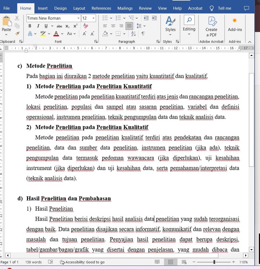Expand bullet library dropdown arrow
This screenshot has height=269, width=260.
tap(111, 18)
